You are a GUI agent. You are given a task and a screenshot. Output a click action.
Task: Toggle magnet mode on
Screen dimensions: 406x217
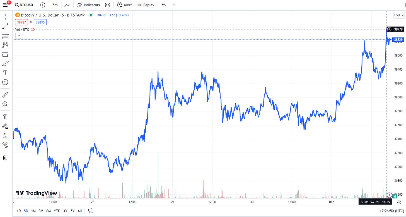(5, 117)
